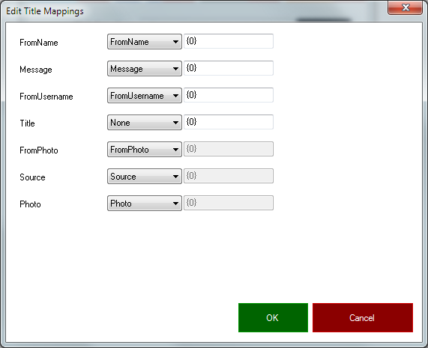The image size is (428, 348).
Task: Expand the FromPhoto combo box
Action: (145, 150)
